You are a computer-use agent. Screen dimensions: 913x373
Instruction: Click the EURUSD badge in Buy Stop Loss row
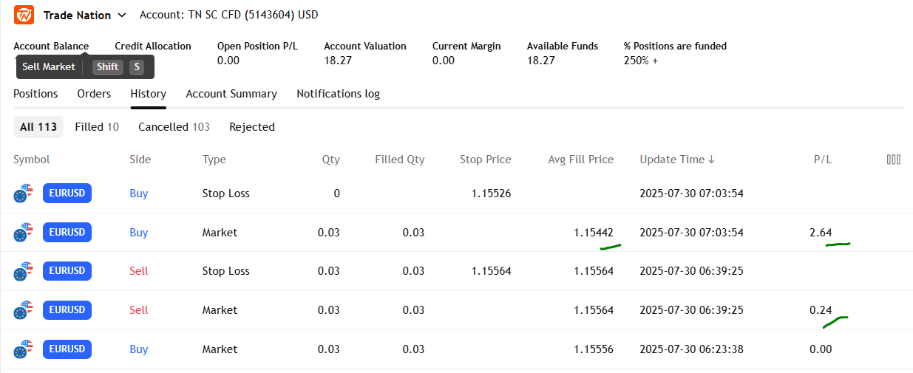pos(67,194)
